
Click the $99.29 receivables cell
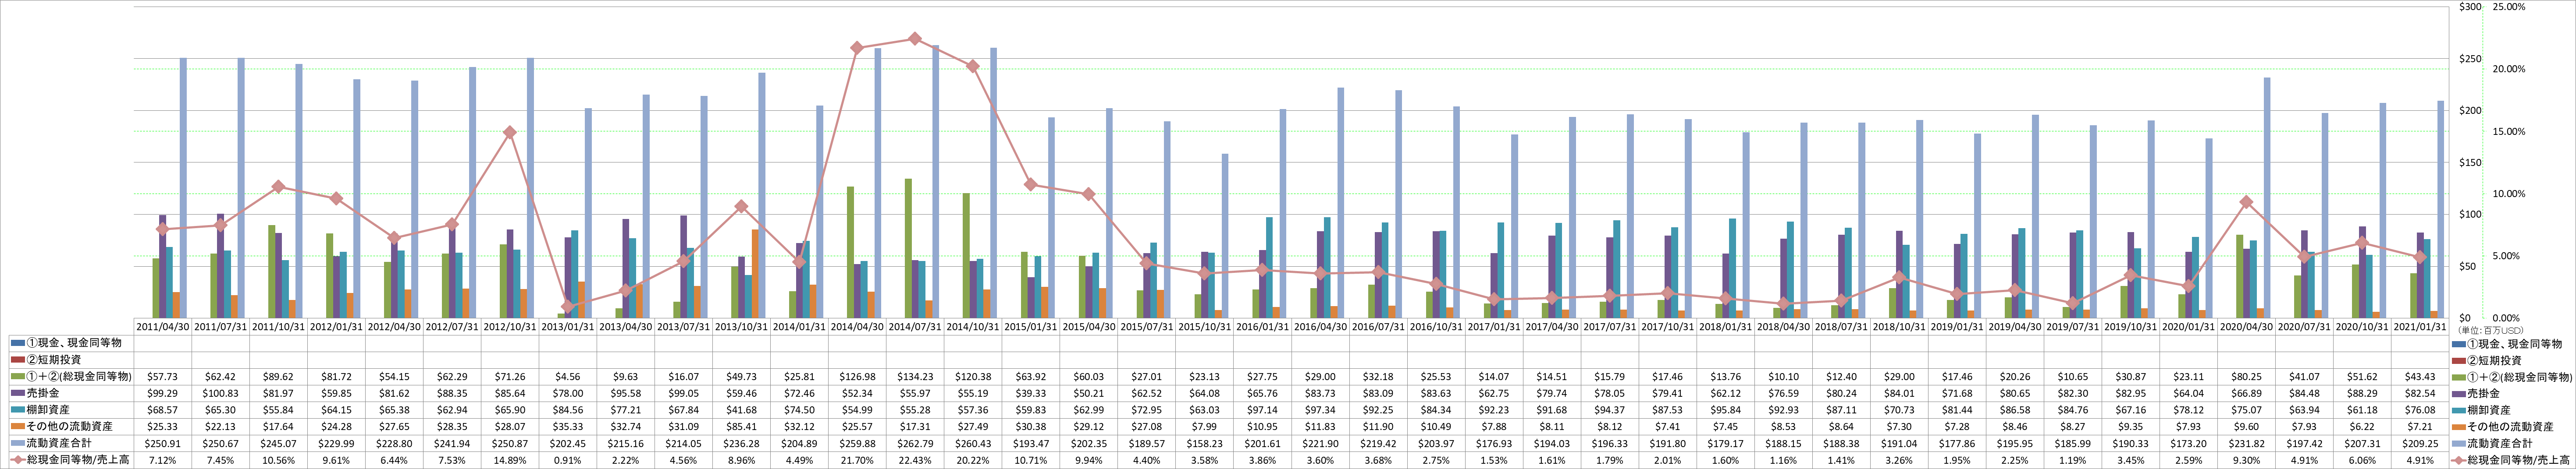point(163,394)
